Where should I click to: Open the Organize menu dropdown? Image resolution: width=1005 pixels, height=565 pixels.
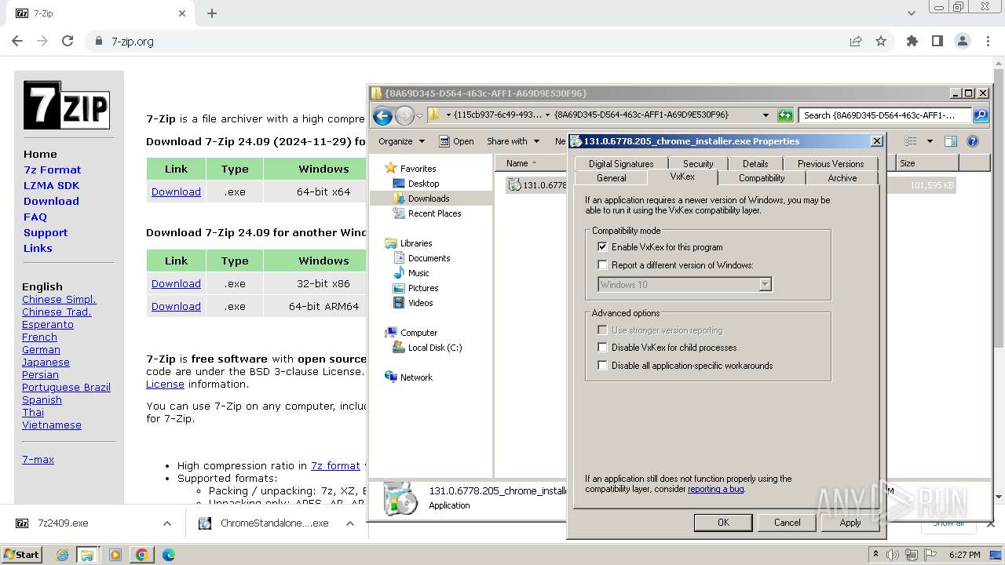pyautogui.click(x=401, y=141)
